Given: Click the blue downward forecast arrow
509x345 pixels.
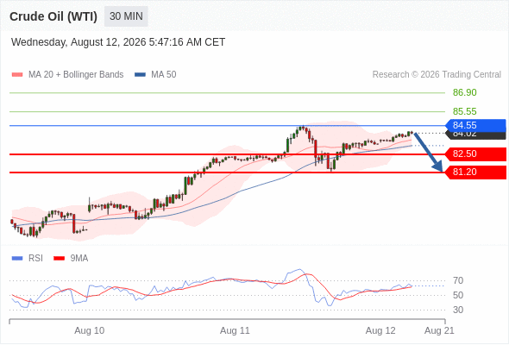Looking at the screenshot, I should (x=429, y=152).
